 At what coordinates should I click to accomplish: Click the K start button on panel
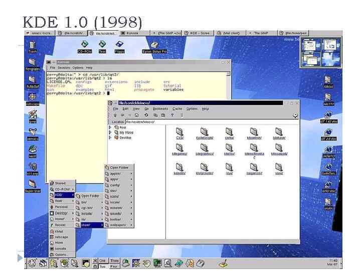32,263
